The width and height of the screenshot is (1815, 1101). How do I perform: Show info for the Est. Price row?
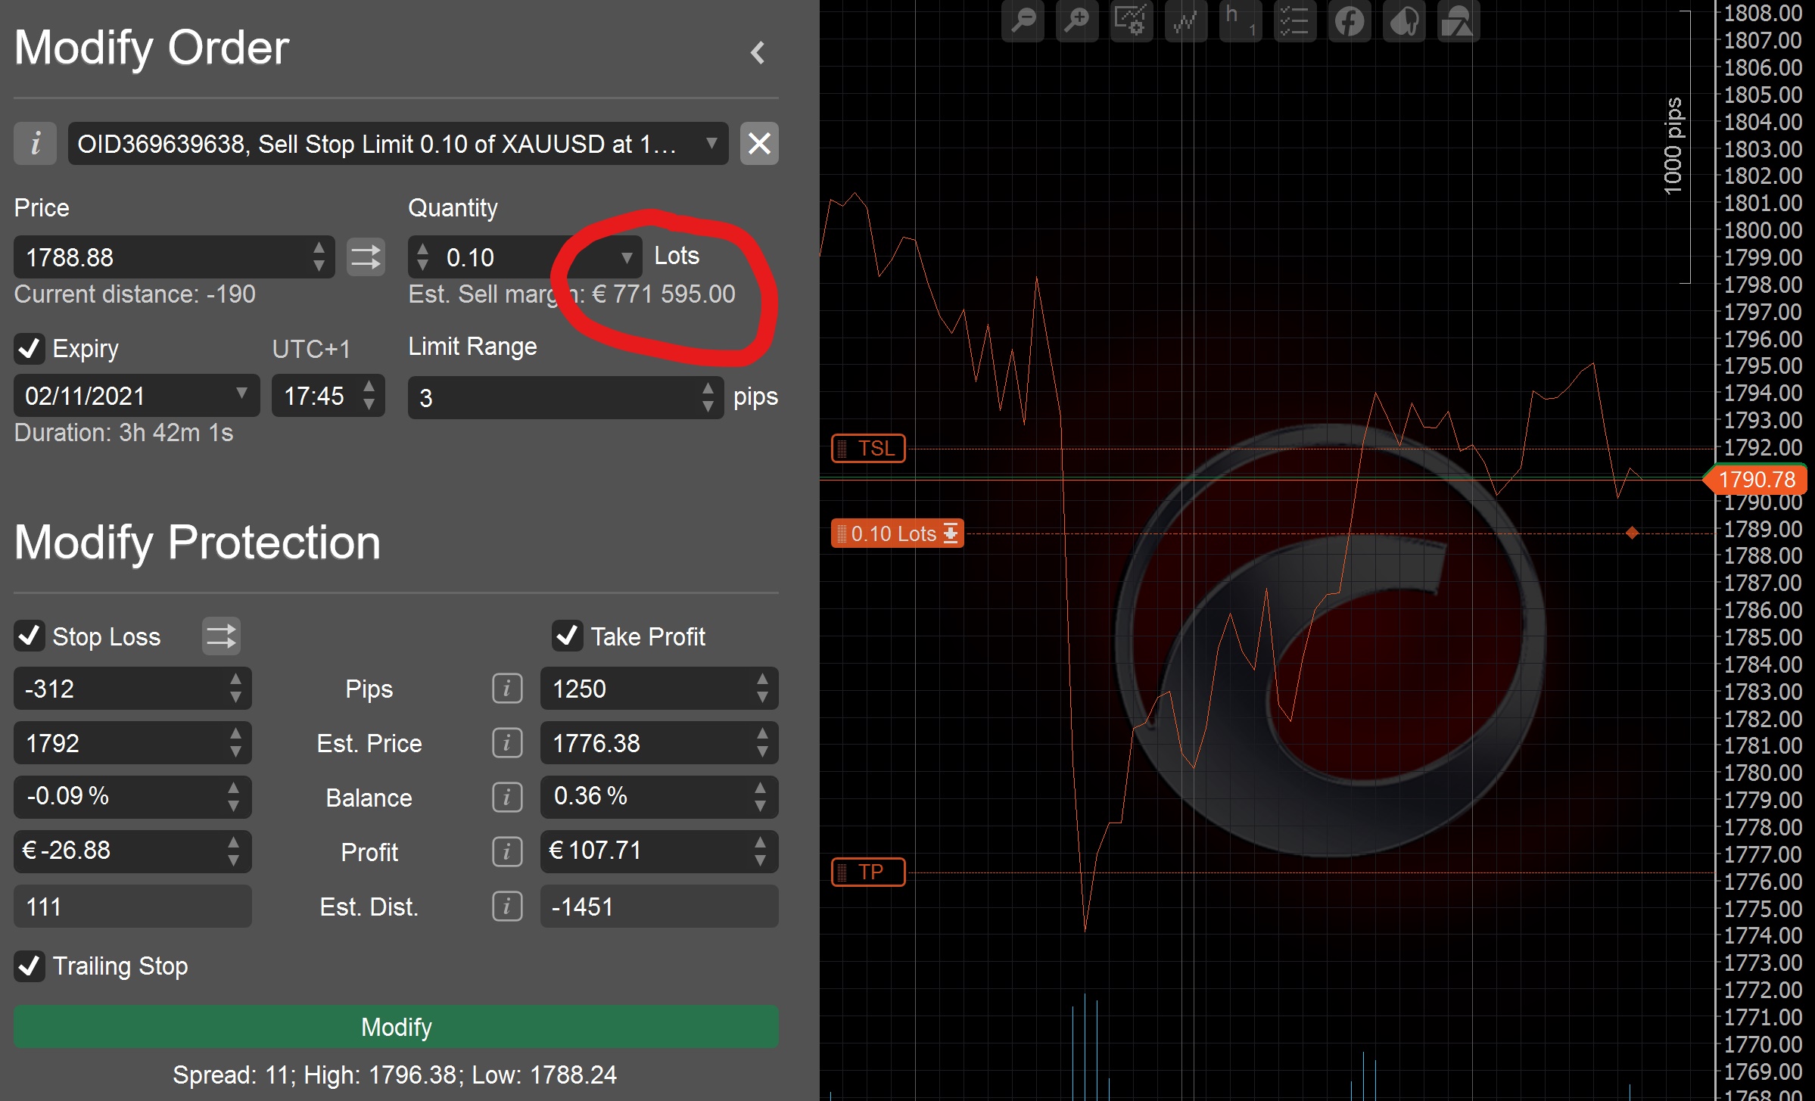click(507, 743)
